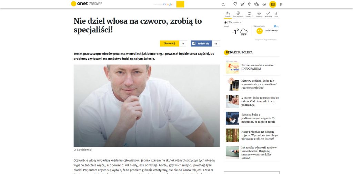
Task: Open the search magnifier icon
Action: coord(223,4)
